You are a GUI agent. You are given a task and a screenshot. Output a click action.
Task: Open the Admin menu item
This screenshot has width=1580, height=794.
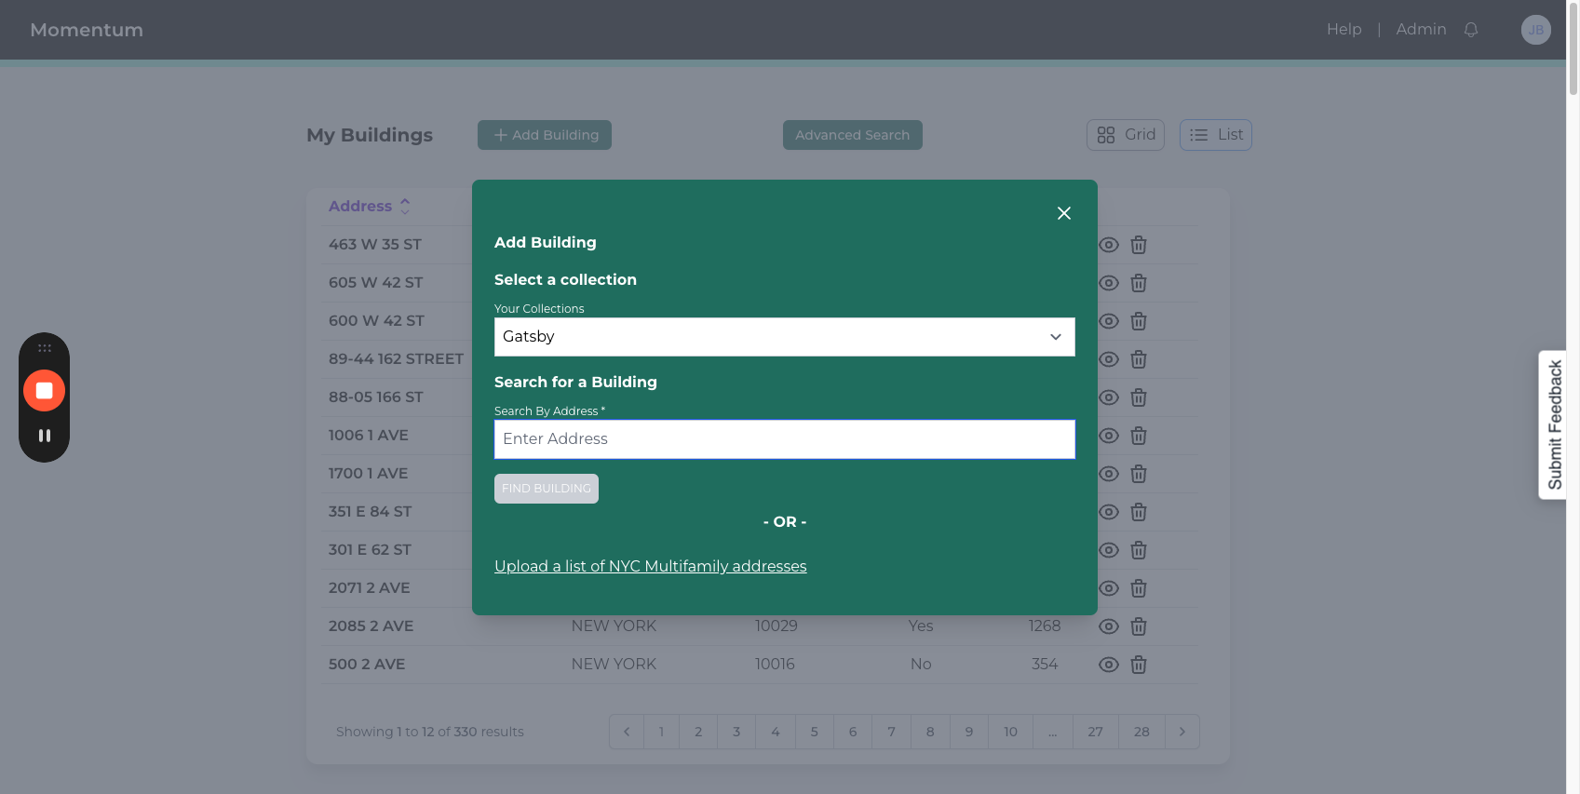[x=1421, y=30]
